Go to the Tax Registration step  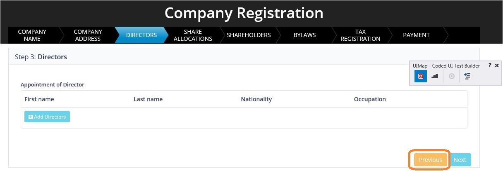pos(360,35)
